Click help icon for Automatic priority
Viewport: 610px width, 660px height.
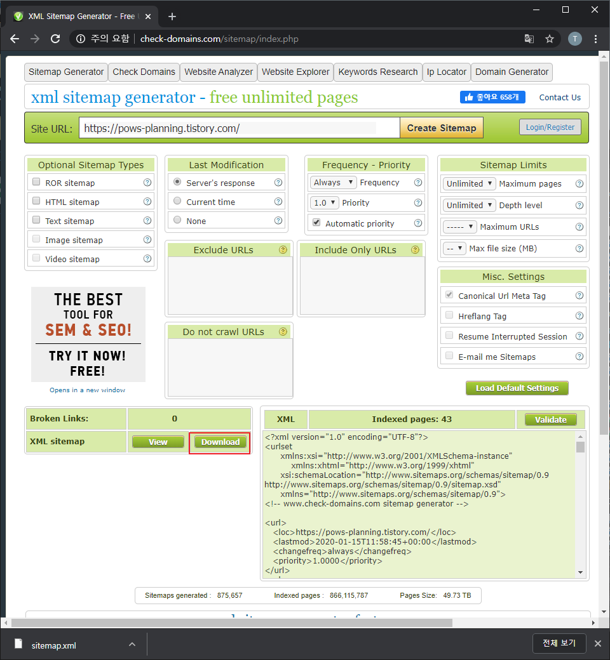pos(417,223)
